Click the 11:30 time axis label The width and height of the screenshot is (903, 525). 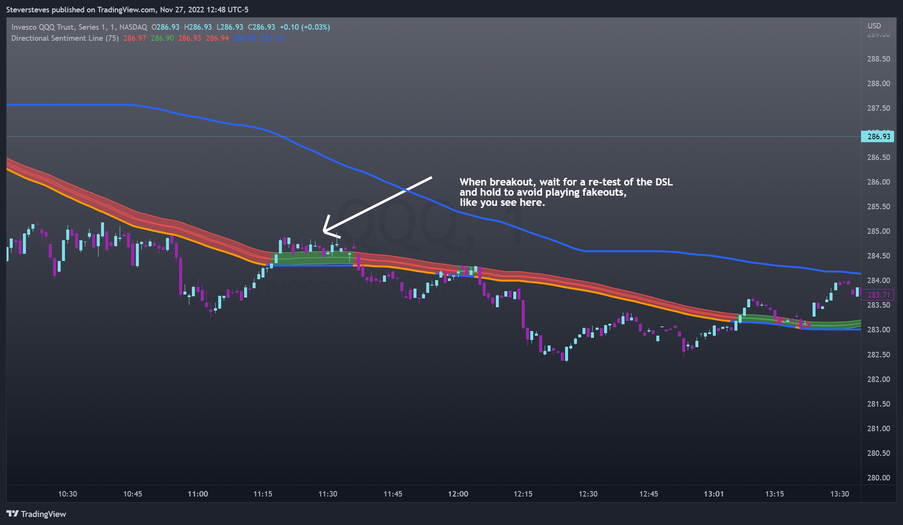point(328,494)
